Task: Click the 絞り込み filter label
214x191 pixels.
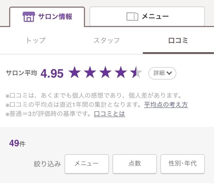Action: (47, 164)
